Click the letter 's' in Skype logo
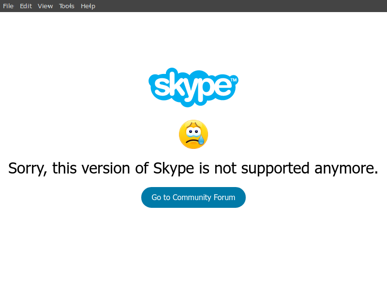The width and height of the screenshot is (387, 290). coord(161,86)
